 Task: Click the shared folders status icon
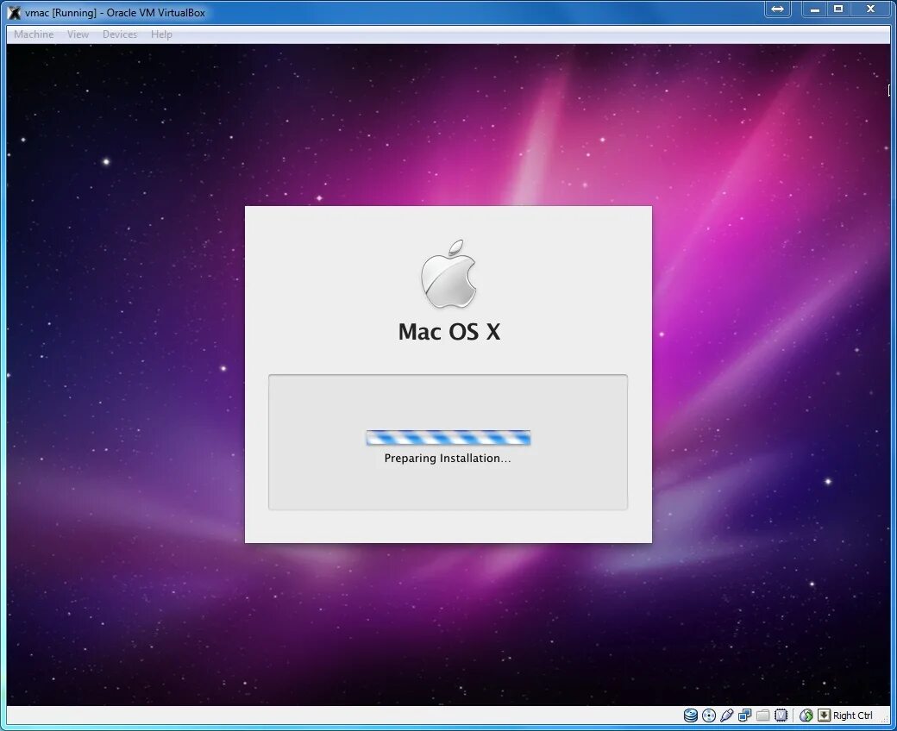pyautogui.click(x=762, y=715)
